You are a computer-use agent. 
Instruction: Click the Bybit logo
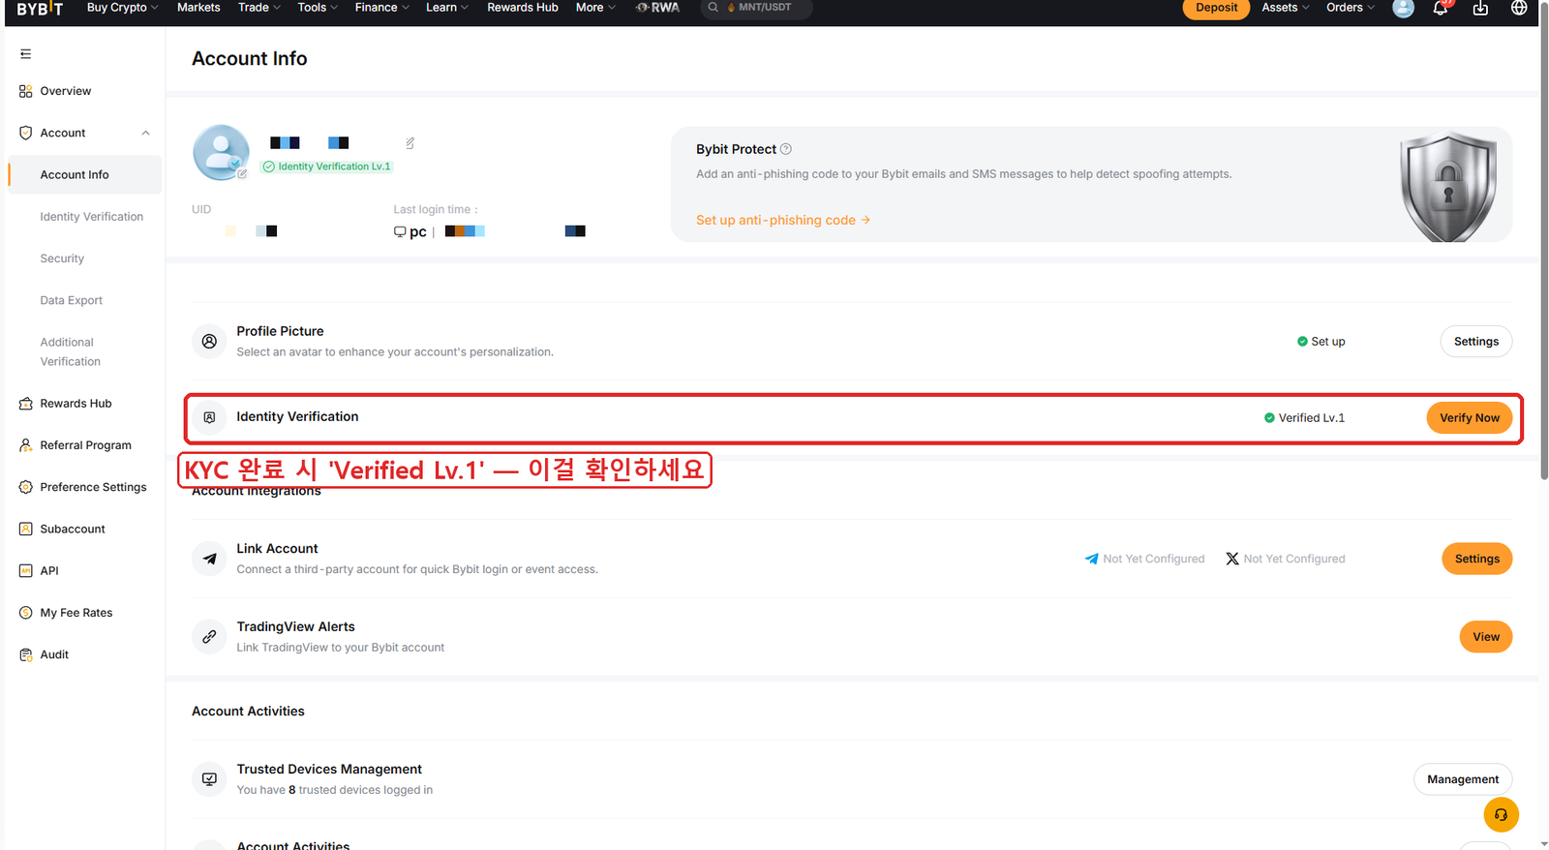tap(40, 8)
